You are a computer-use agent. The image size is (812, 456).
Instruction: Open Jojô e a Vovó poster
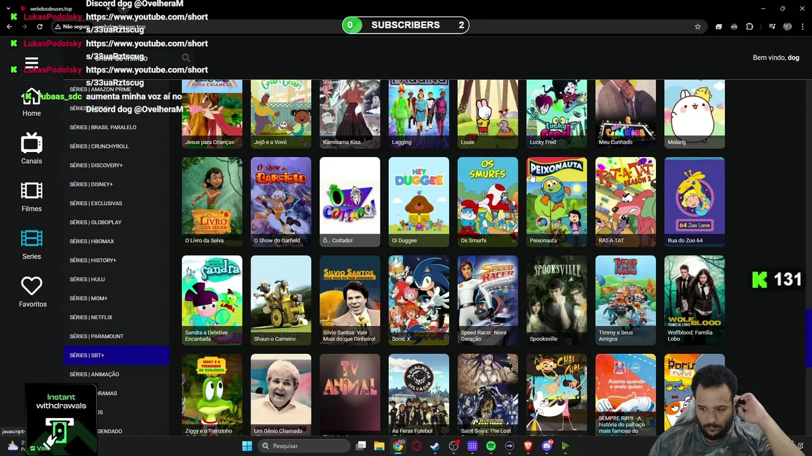(x=281, y=114)
